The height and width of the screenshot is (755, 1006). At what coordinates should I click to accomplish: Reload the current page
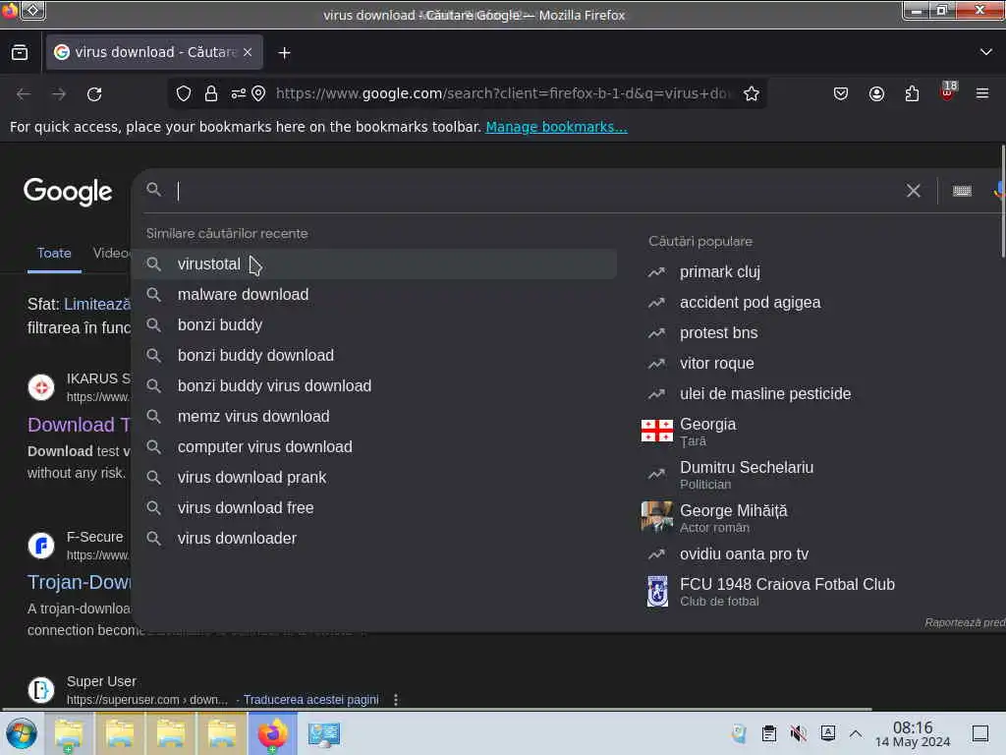(x=94, y=94)
